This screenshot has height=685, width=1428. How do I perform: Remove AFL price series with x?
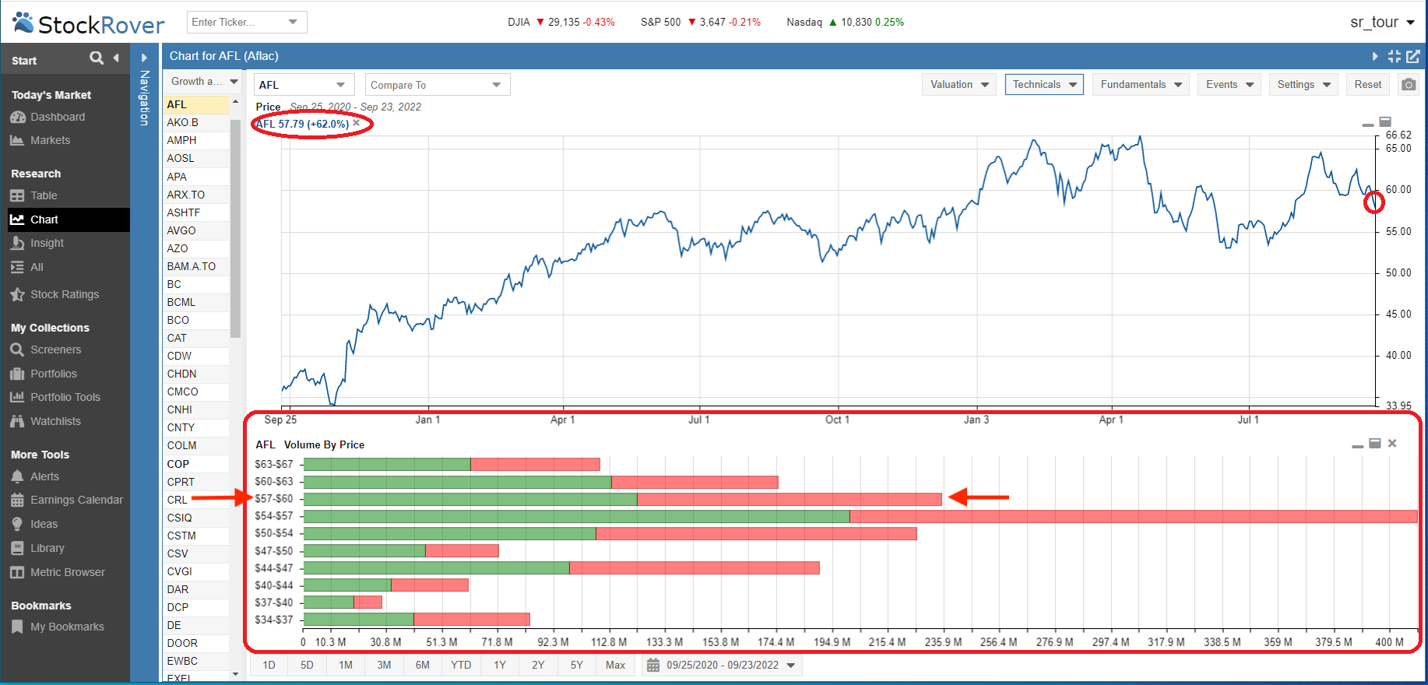(x=357, y=123)
